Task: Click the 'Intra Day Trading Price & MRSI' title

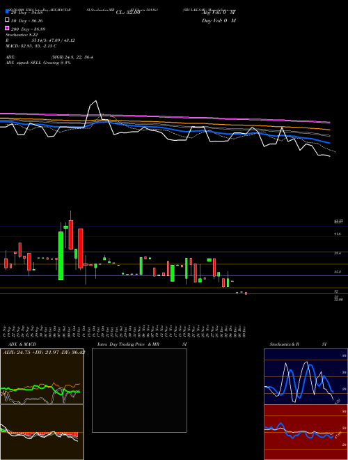Action: [x=142, y=344]
